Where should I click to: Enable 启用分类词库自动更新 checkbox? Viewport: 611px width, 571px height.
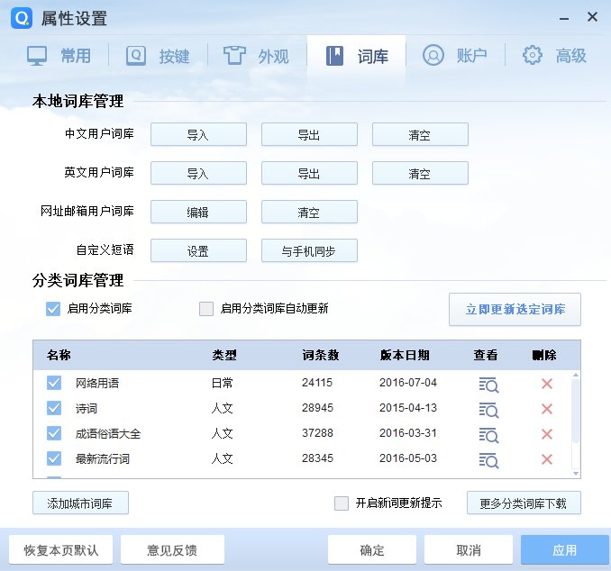206,309
